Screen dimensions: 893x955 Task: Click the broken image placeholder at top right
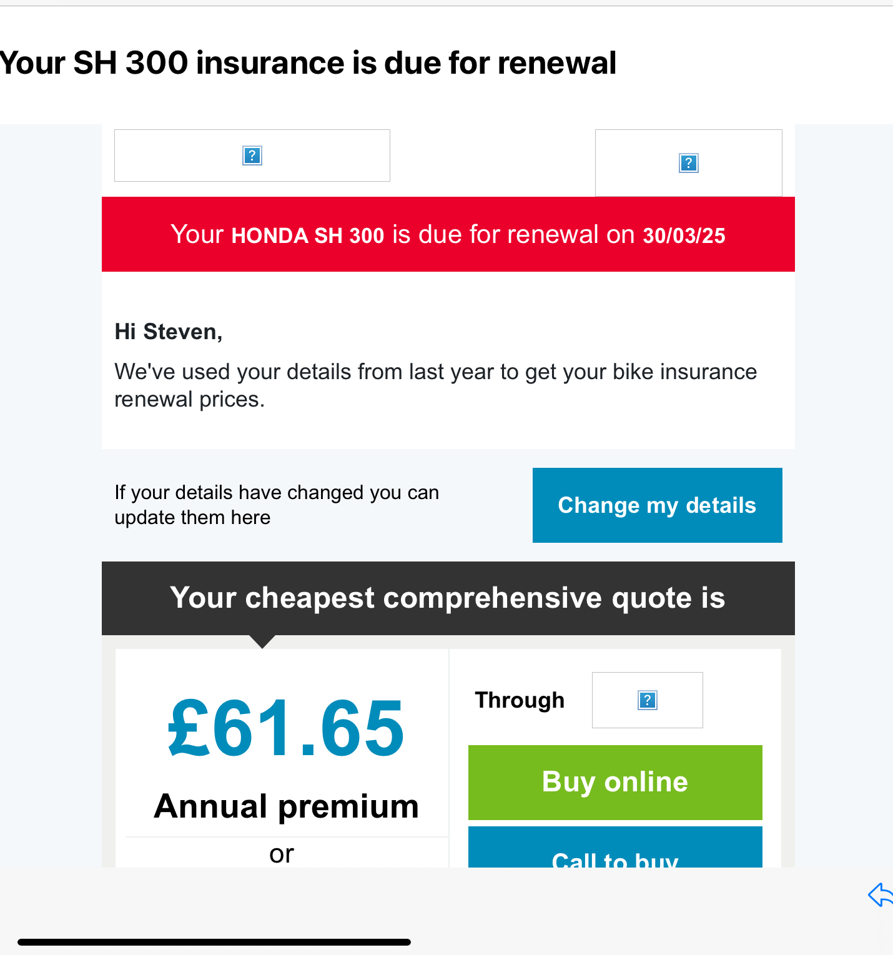pyautogui.click(x=688, y=163)
